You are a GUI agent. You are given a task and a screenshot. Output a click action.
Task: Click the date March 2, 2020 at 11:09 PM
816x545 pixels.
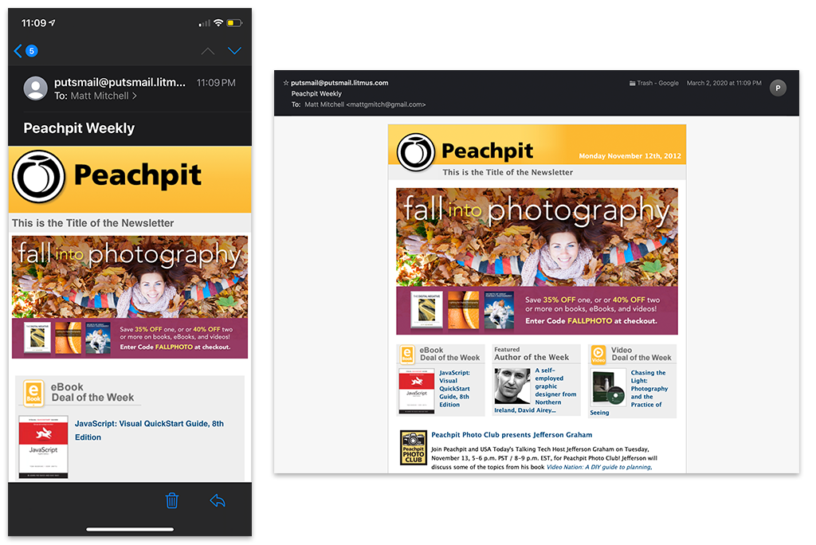724,84
